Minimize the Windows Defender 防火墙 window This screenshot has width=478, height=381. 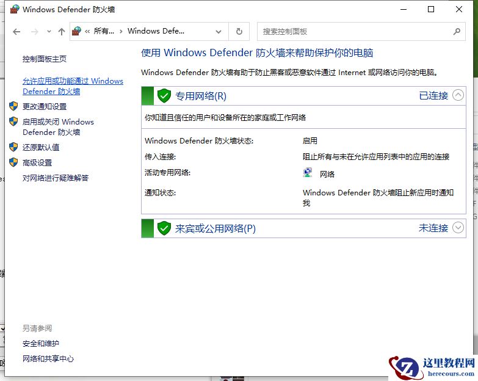point(404,9)
